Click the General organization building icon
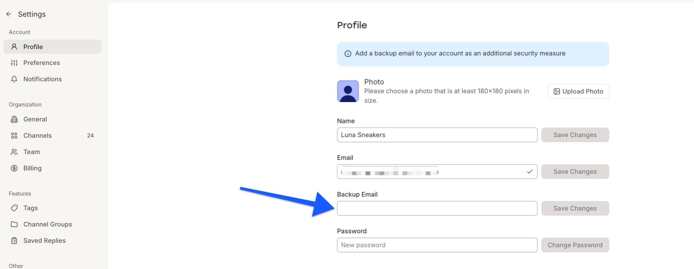Image resolution: width=694 pixels, height=269 pixels. 14,119
